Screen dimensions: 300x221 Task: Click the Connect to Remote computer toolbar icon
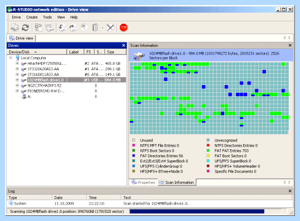pos(15,27)
